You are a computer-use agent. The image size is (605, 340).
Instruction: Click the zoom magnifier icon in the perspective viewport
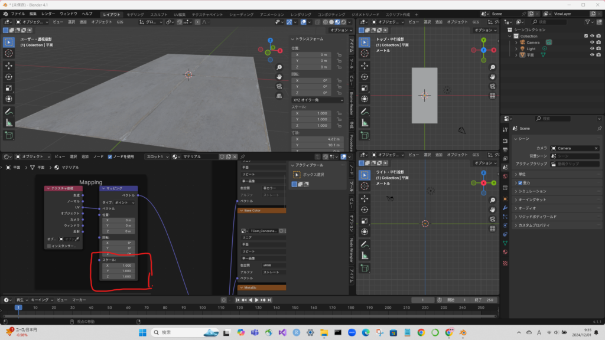pos(279,66)
